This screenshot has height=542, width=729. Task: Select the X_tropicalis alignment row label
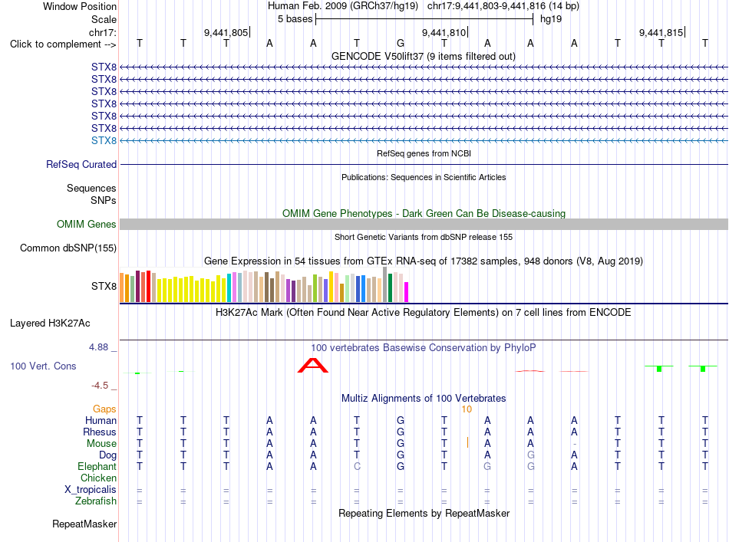coord(91,490)
